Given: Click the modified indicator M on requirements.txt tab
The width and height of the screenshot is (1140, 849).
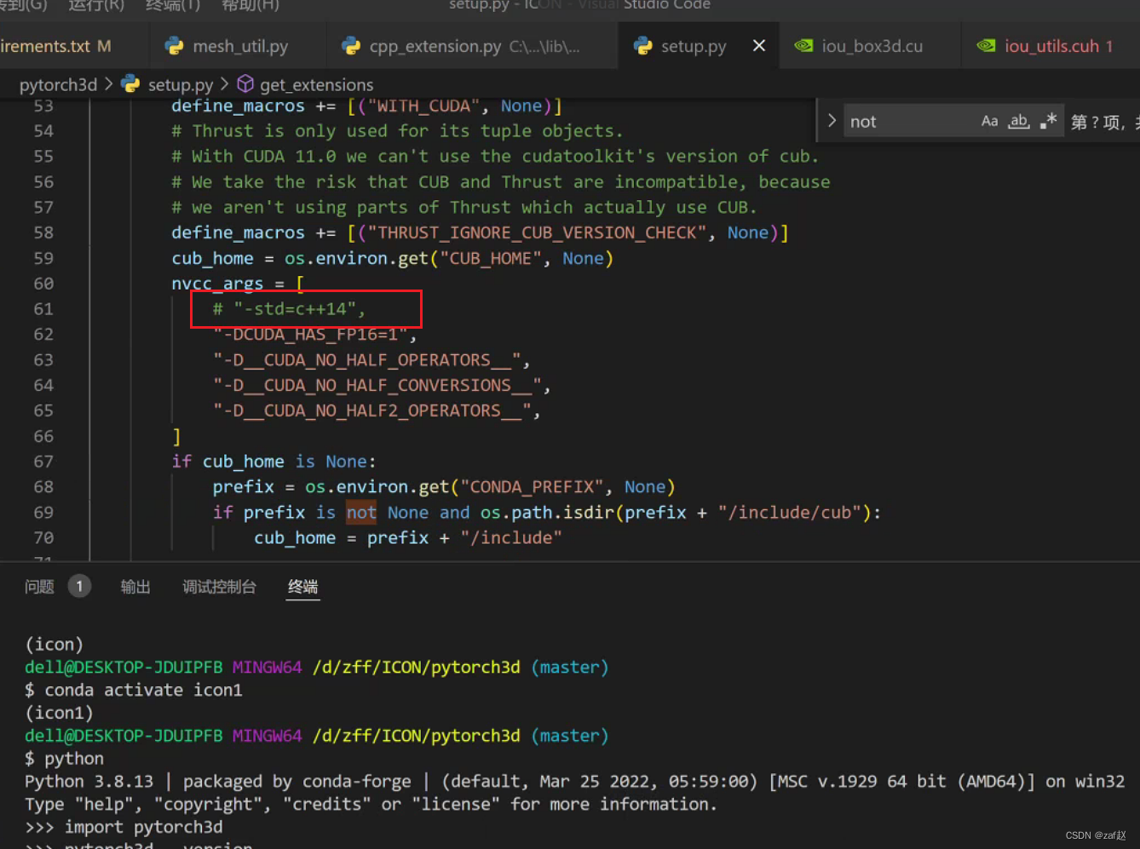Looking at the screenshot, I should 105,46.
